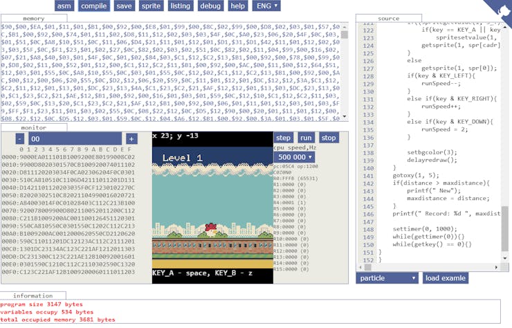Screen dimensions: 512x328
Task: Click the source horizontal scroll-right arrow
Action: click(x=496, y=267)
